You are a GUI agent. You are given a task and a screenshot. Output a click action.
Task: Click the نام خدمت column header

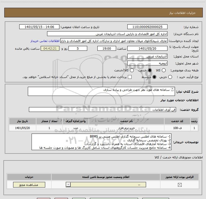click(127, 121)
